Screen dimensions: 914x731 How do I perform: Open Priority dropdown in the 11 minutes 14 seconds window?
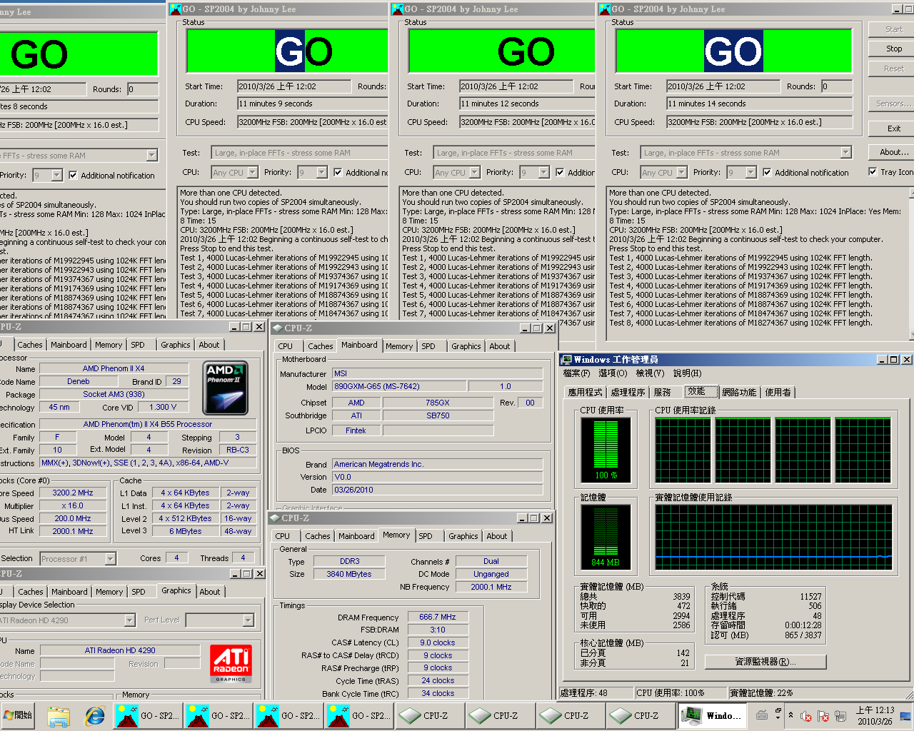tap(750, 172)
